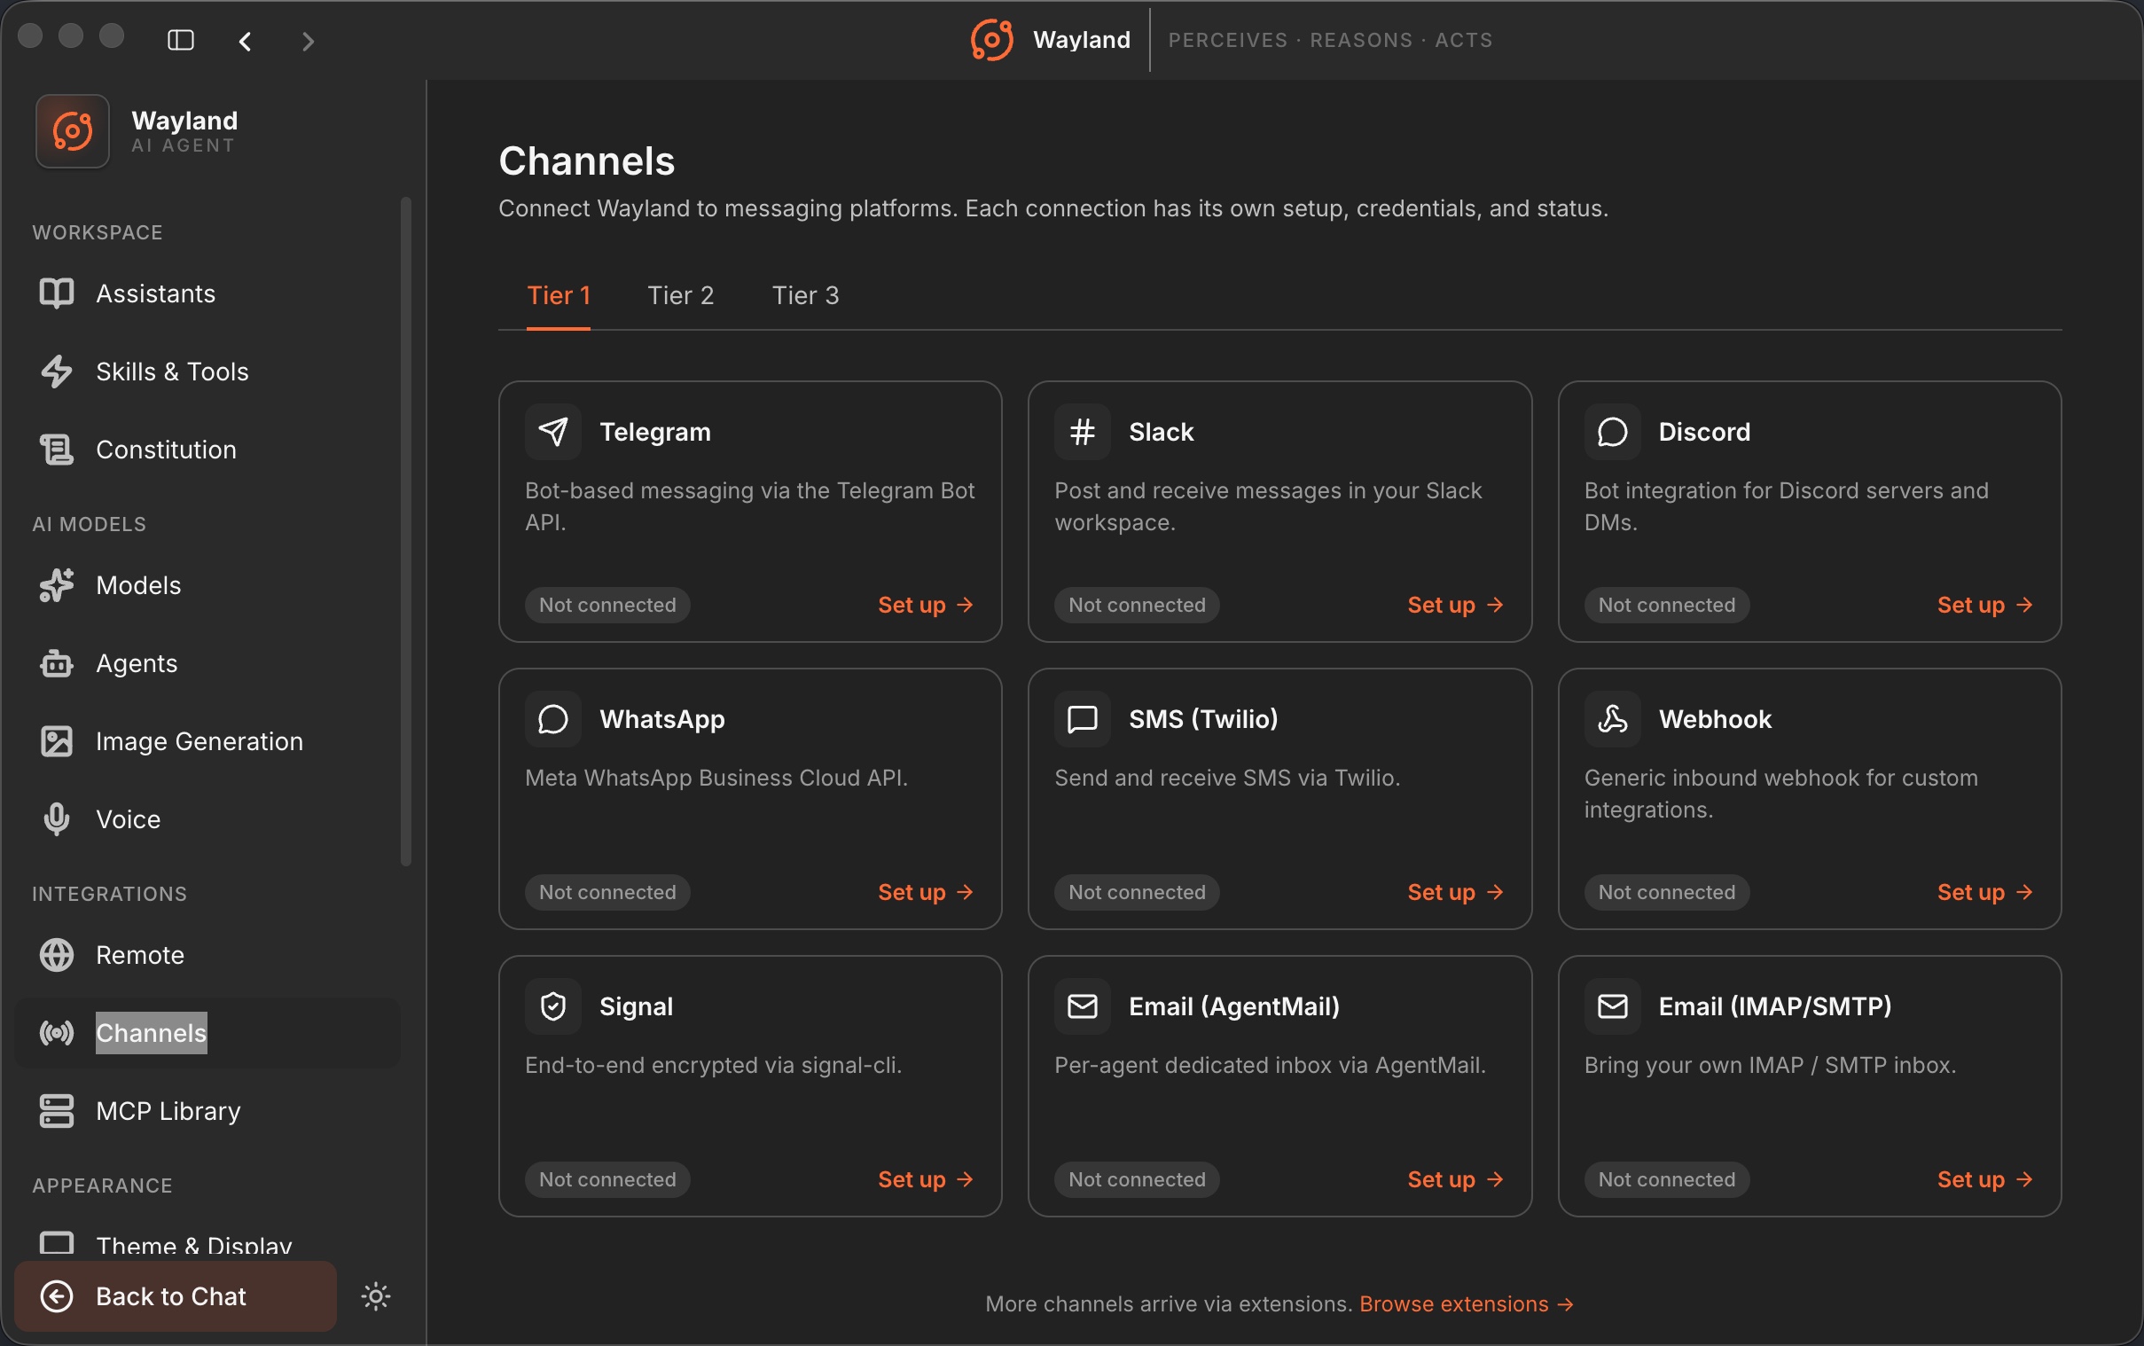
Task: Open the Constitution scroll icon
Action: [57, 450]
